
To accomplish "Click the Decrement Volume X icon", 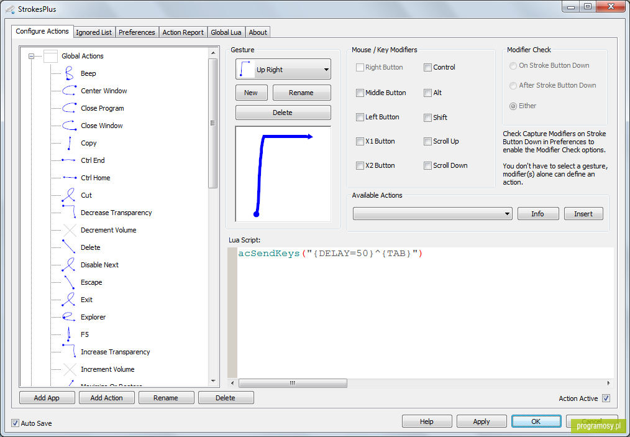I will click(70, 229).
